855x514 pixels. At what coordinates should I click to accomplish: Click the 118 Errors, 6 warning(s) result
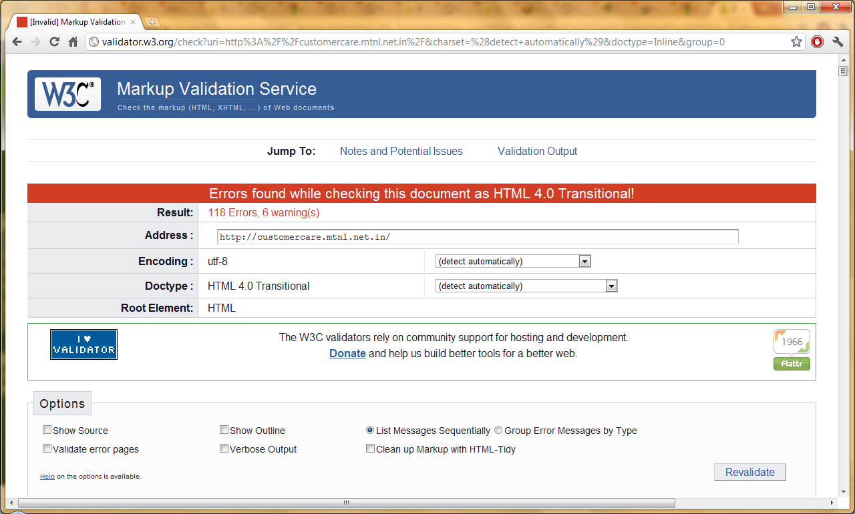coord(264,213)
